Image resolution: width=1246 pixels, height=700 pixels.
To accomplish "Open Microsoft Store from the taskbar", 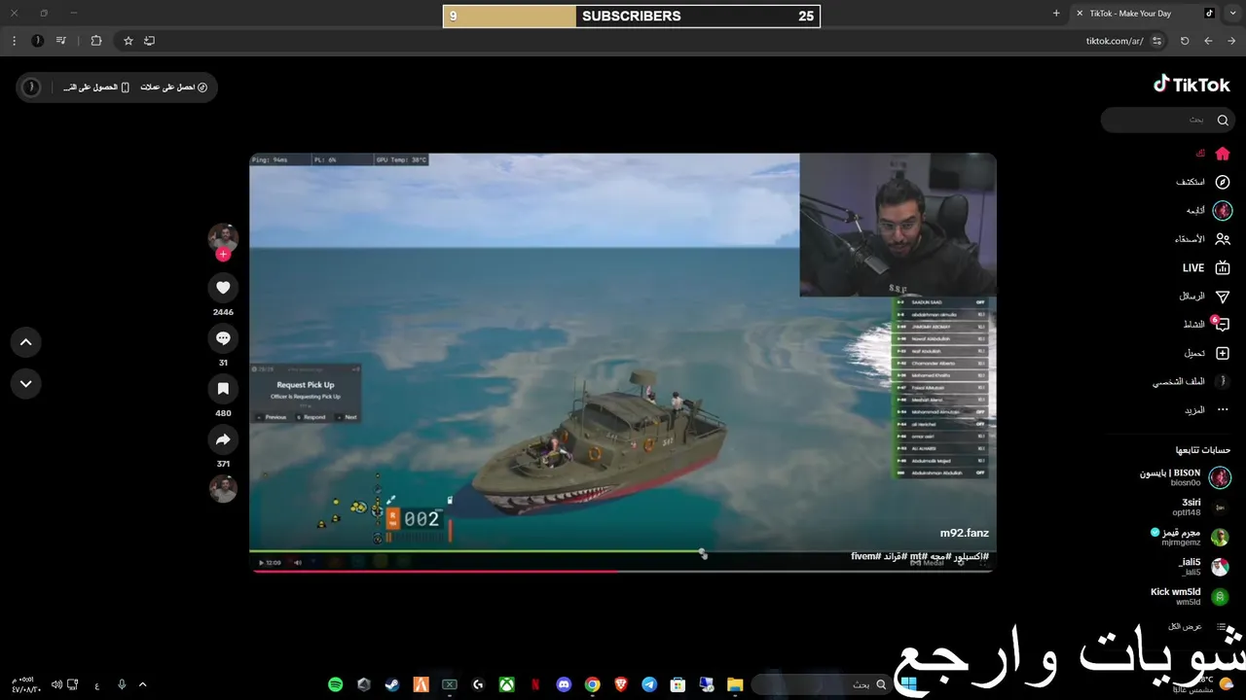I will (x=678, y=684).
